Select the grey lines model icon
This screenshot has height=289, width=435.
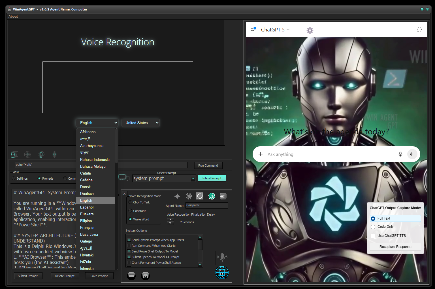(x=223, y=196)
